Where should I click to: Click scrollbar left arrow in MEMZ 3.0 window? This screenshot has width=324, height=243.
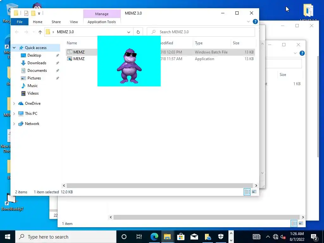pyautogui.click(x=64, y=185)
